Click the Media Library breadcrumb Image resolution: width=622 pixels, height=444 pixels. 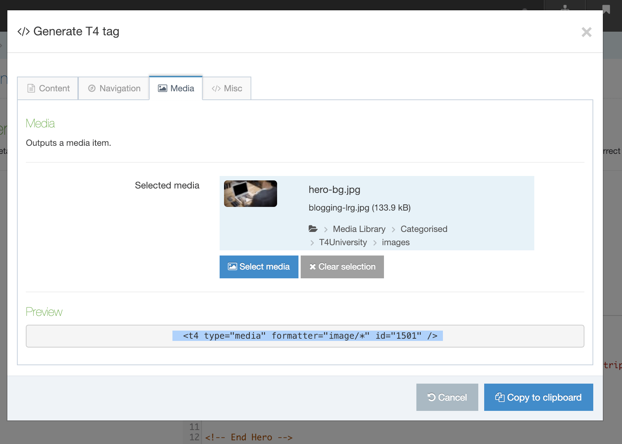pos(359,229)
